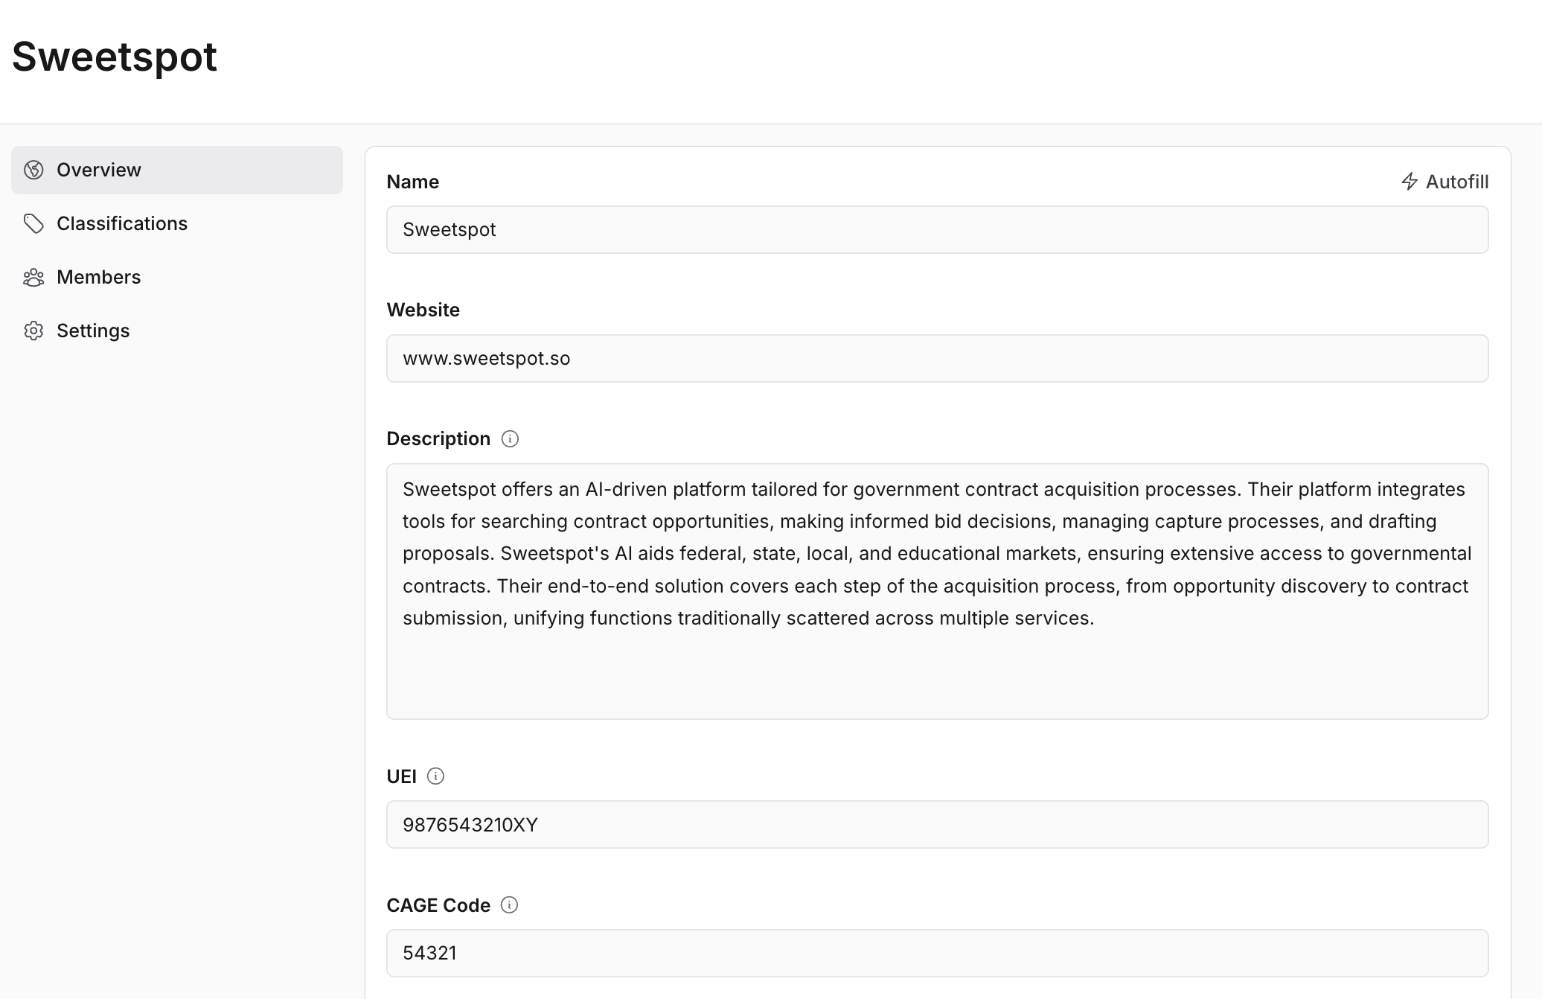Open the Classifications section
The width and height of the screenshot is (1542, 999).
pyautogui.click(x=122, y=223)
